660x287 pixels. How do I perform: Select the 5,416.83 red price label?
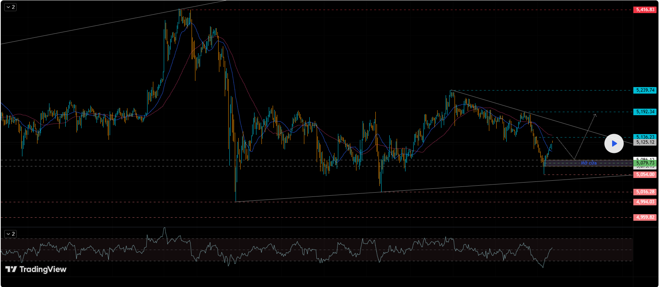(645, 10)
